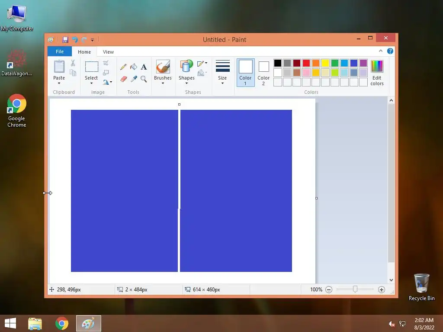
Task: Select the Fill with color bucket tool
Action: click(134, 67)
